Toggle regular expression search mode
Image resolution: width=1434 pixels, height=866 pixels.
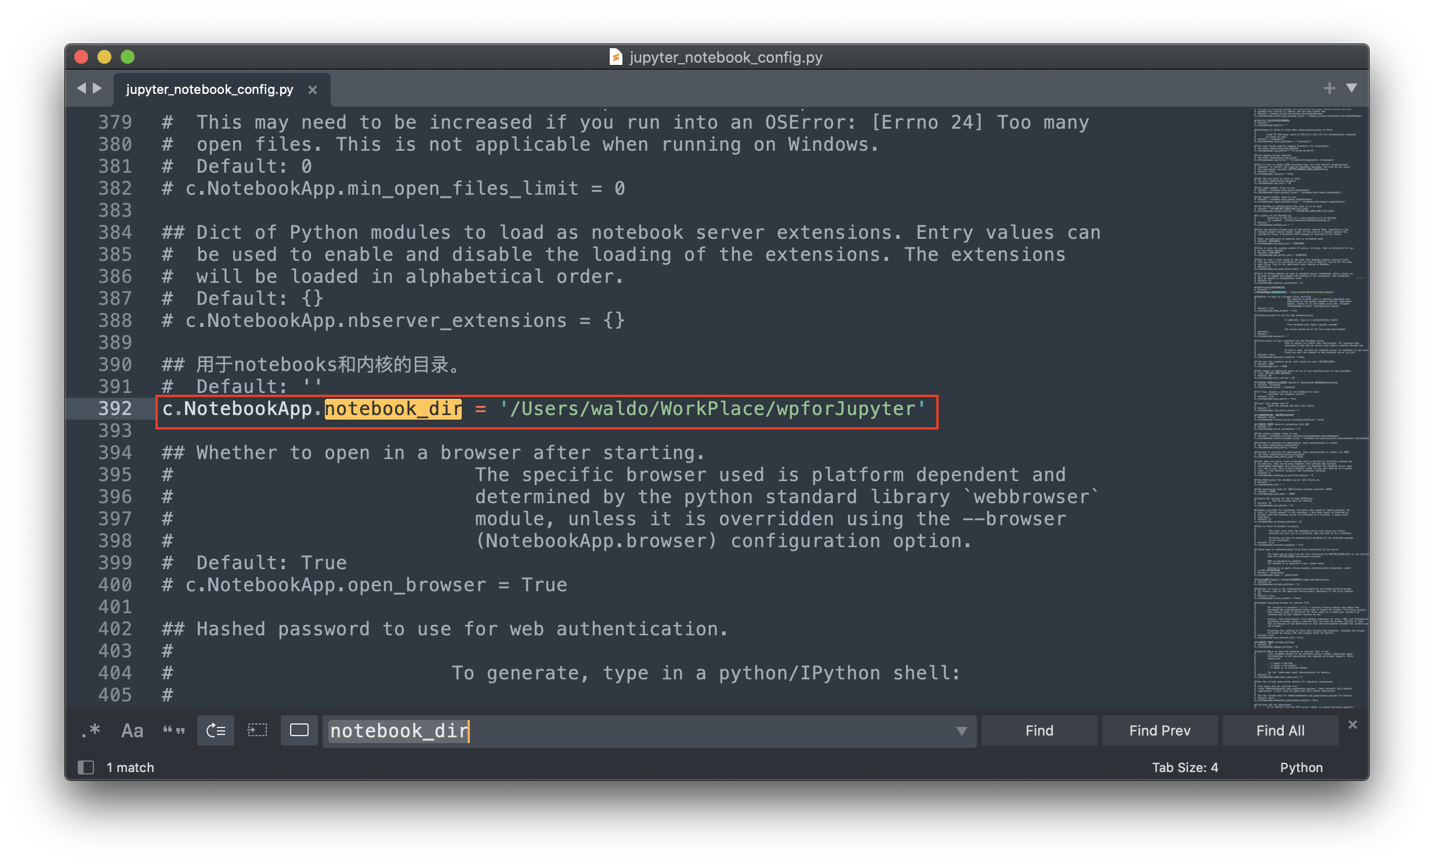pyautogui.click(x=91, y=730)
